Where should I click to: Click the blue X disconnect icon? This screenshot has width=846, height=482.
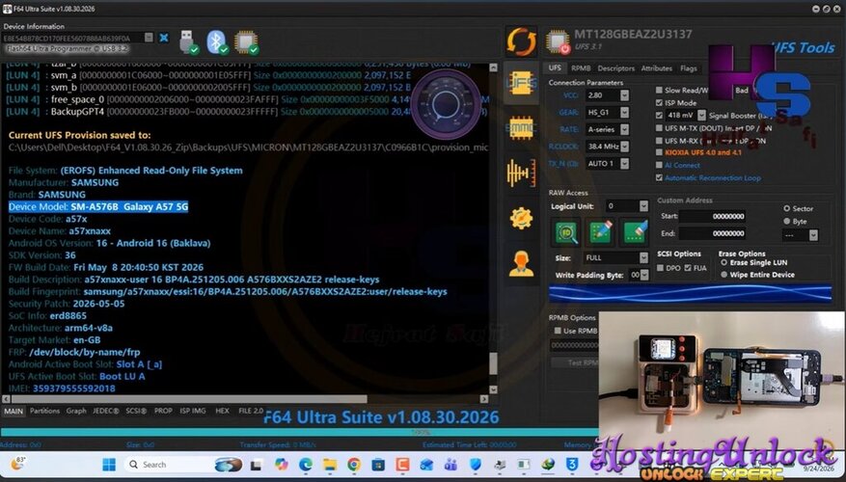click(x=164, y=38)
